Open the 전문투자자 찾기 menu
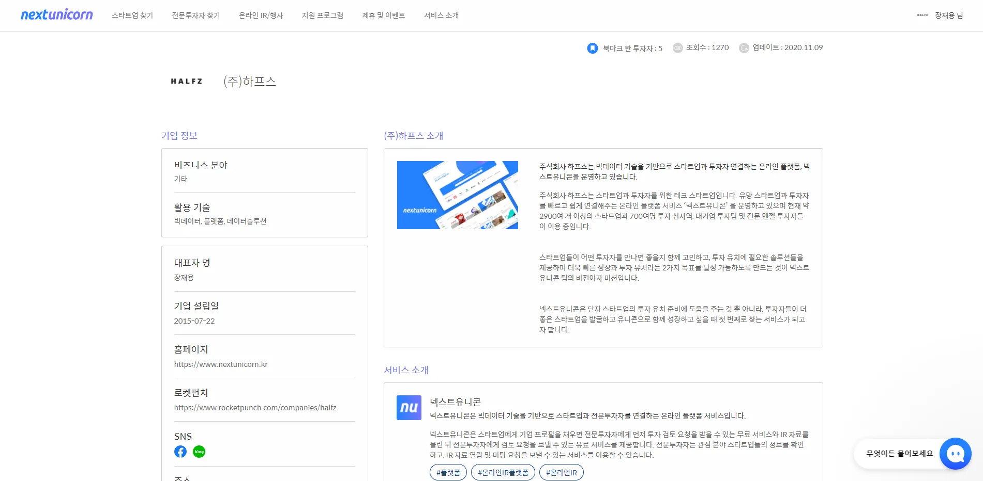This screenshot has width=983, height=481. click(196, 15)
